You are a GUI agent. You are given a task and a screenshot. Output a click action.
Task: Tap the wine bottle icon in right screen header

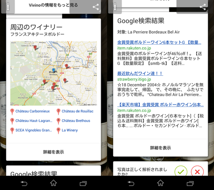click(x=115, y=7)
